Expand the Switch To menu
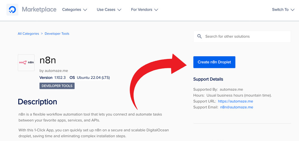This screenshot has height=141, width=299. pyautogui.click(x=283, y=10)
